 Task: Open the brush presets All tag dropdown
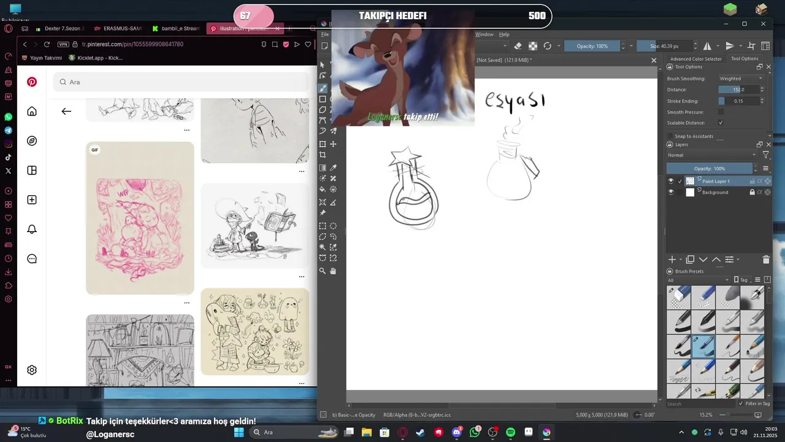point(699,280)
